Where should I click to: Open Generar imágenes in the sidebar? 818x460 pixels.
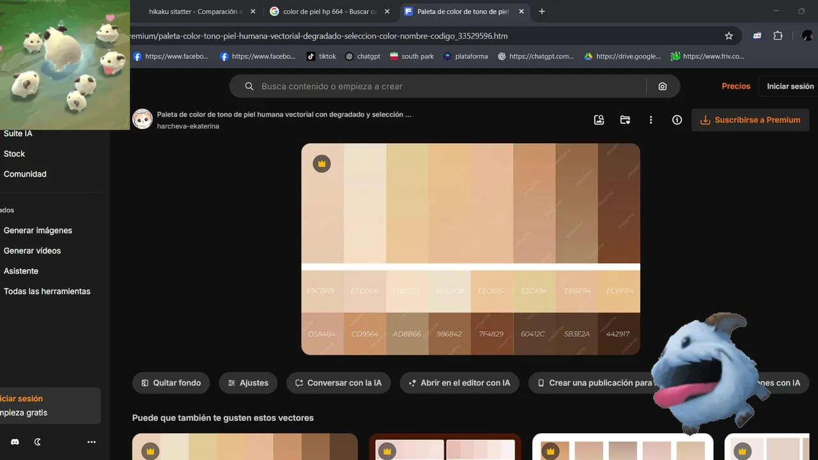click(38, 231)
